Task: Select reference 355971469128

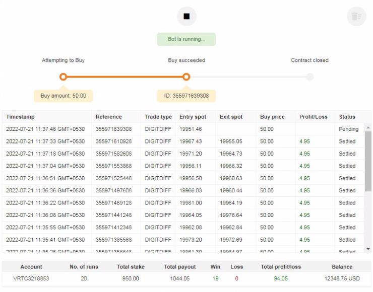Action: 114,203
